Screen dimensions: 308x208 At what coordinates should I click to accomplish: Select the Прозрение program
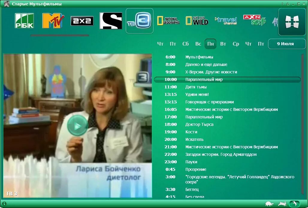(227, 169)
